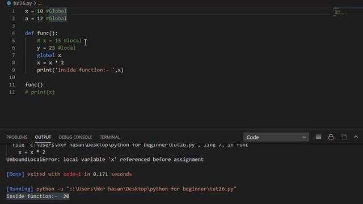Open the breadcrumb ellipsis symbol list
This screenshot has height=204, width=363.
click(x=40, y=4)
